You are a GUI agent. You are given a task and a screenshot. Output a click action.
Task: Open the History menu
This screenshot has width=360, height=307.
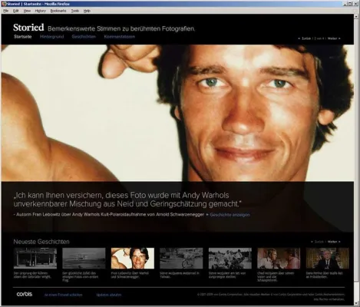41,11
